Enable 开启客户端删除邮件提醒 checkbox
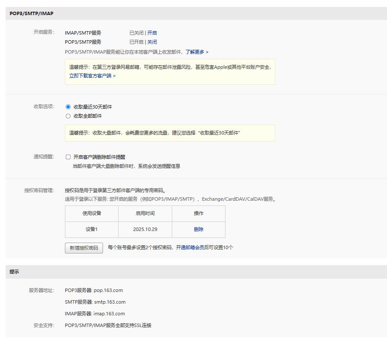The image size is (387, 340). pos(68,157)
